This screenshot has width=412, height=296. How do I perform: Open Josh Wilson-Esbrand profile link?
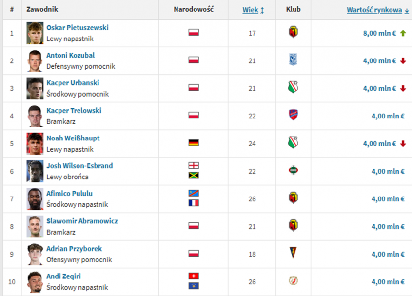pos(79,166)
